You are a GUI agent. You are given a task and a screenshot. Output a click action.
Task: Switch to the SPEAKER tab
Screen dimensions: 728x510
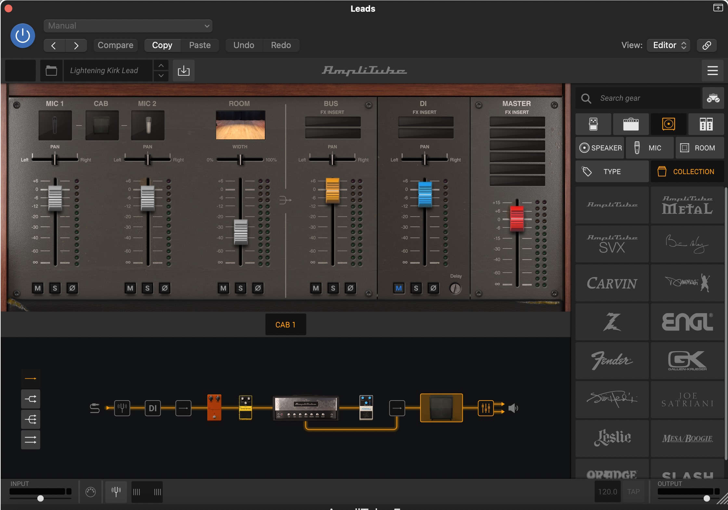[x=600, y=148]
